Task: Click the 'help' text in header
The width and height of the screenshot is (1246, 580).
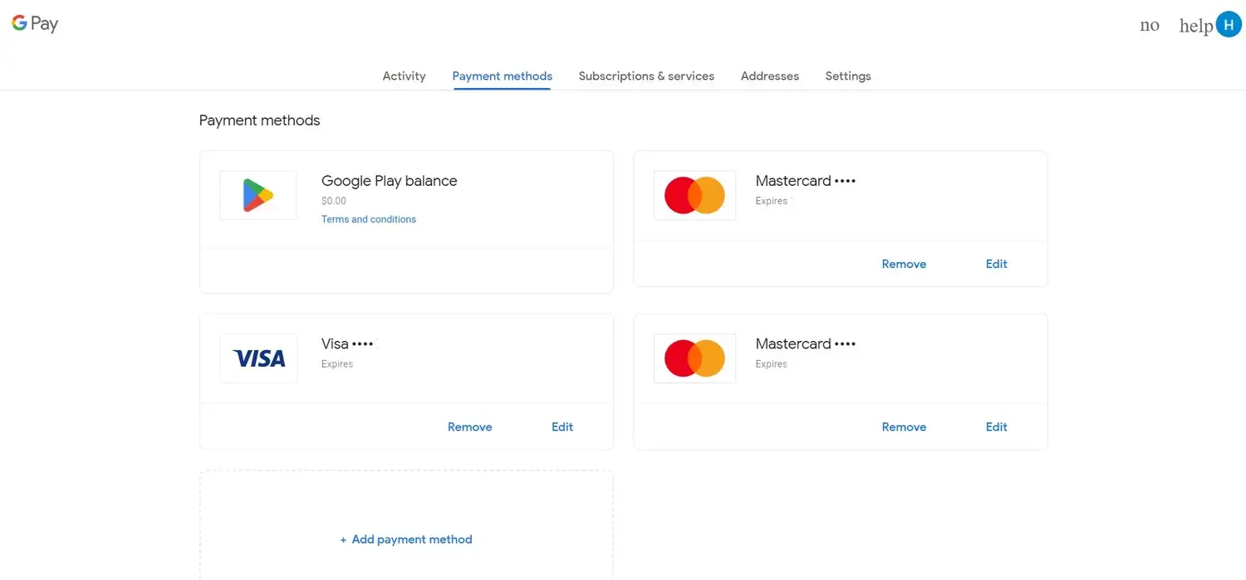Action: [1196, 26]
